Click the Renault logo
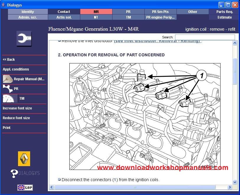Viewport: 240px width, 195px height. [x=24, y=159]
